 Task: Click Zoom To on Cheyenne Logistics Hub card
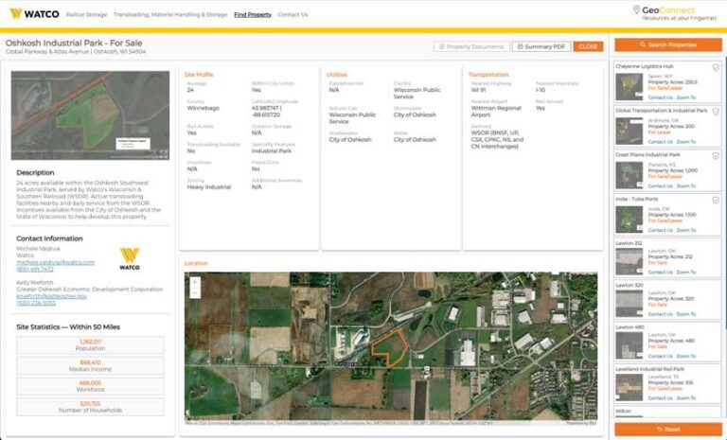click(x=686, y=97)
